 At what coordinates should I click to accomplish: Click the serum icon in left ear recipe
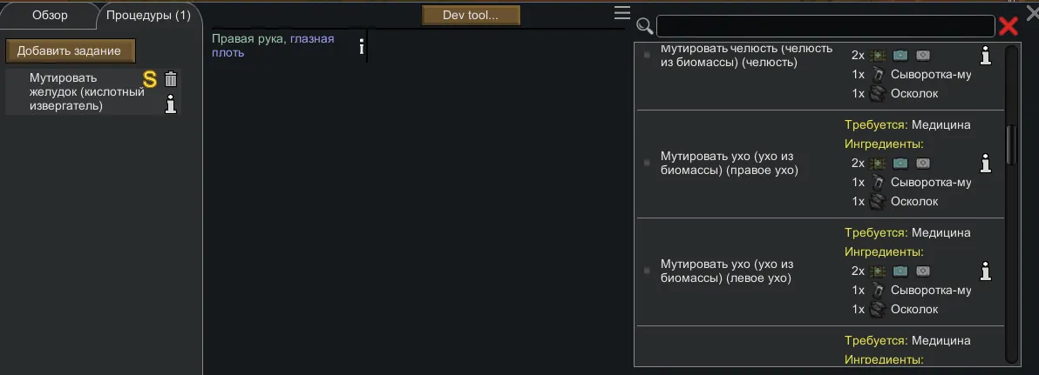(878, 291)
